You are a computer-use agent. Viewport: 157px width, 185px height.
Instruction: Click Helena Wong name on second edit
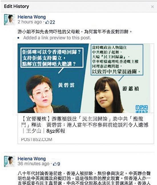32,159
